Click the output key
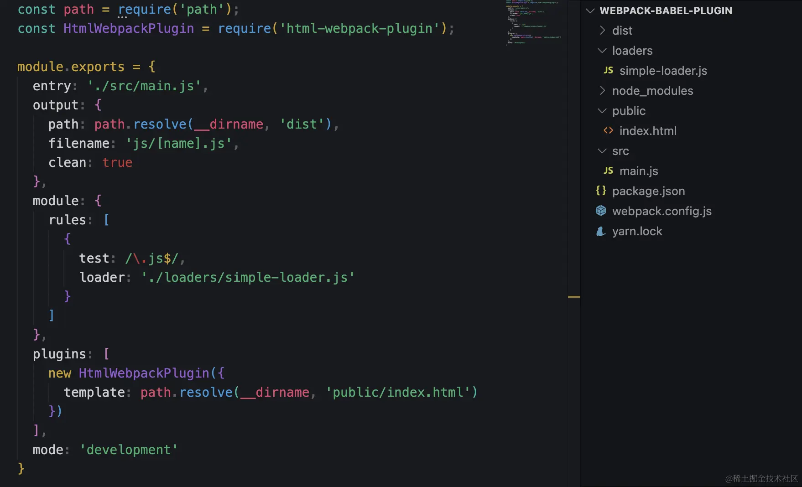The width and height of the screenshot is (802, 487). (56, 105)
